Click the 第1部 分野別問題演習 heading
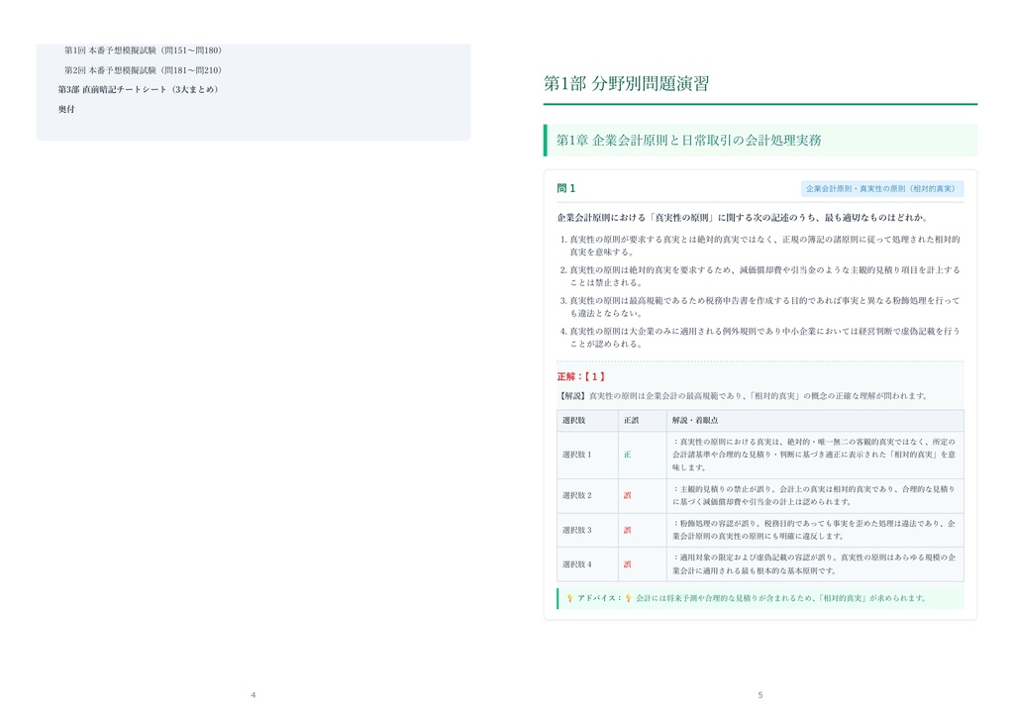This screenshot has width=1014, height=717. (626, 83)
